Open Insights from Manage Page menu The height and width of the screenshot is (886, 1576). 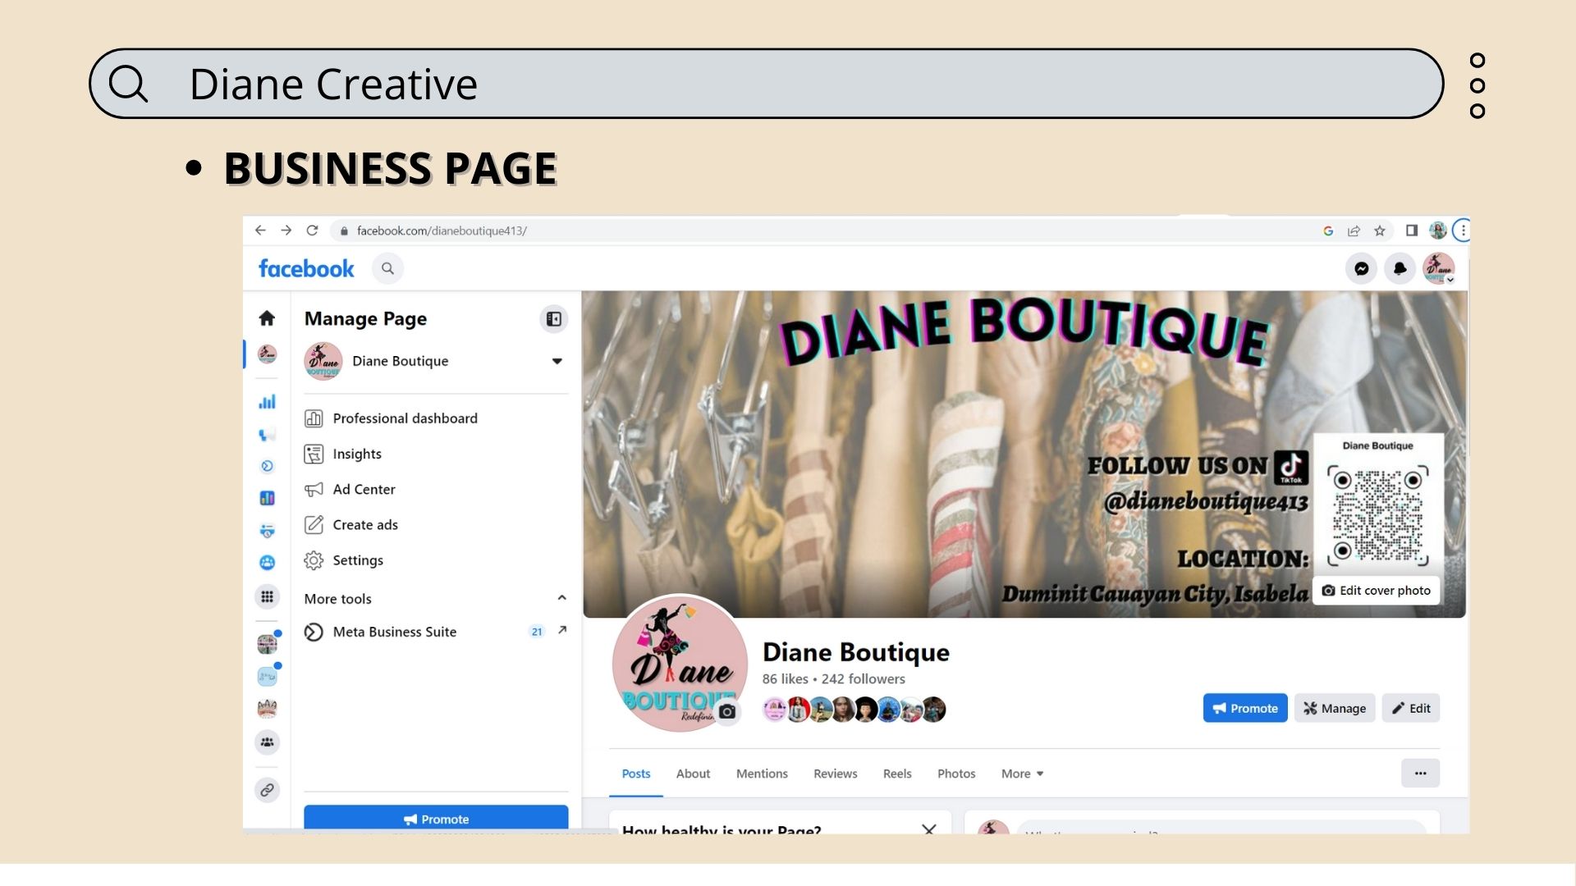[x=356, y=454]
